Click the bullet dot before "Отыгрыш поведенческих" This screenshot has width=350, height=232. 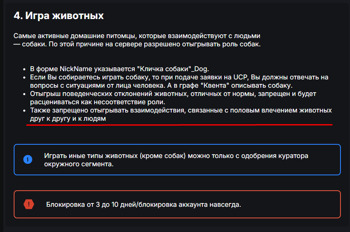(x=25, y=94)
